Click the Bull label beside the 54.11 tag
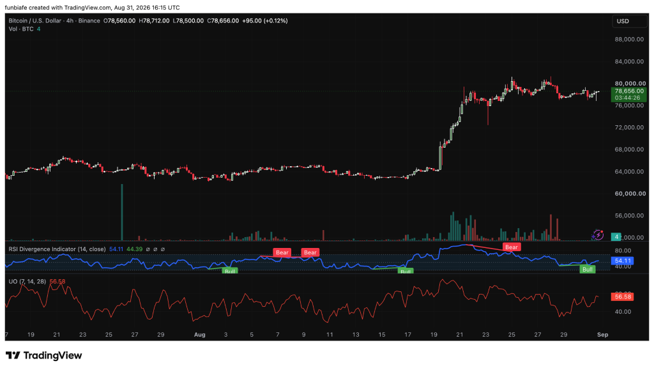654x370 pixels. 588,270
